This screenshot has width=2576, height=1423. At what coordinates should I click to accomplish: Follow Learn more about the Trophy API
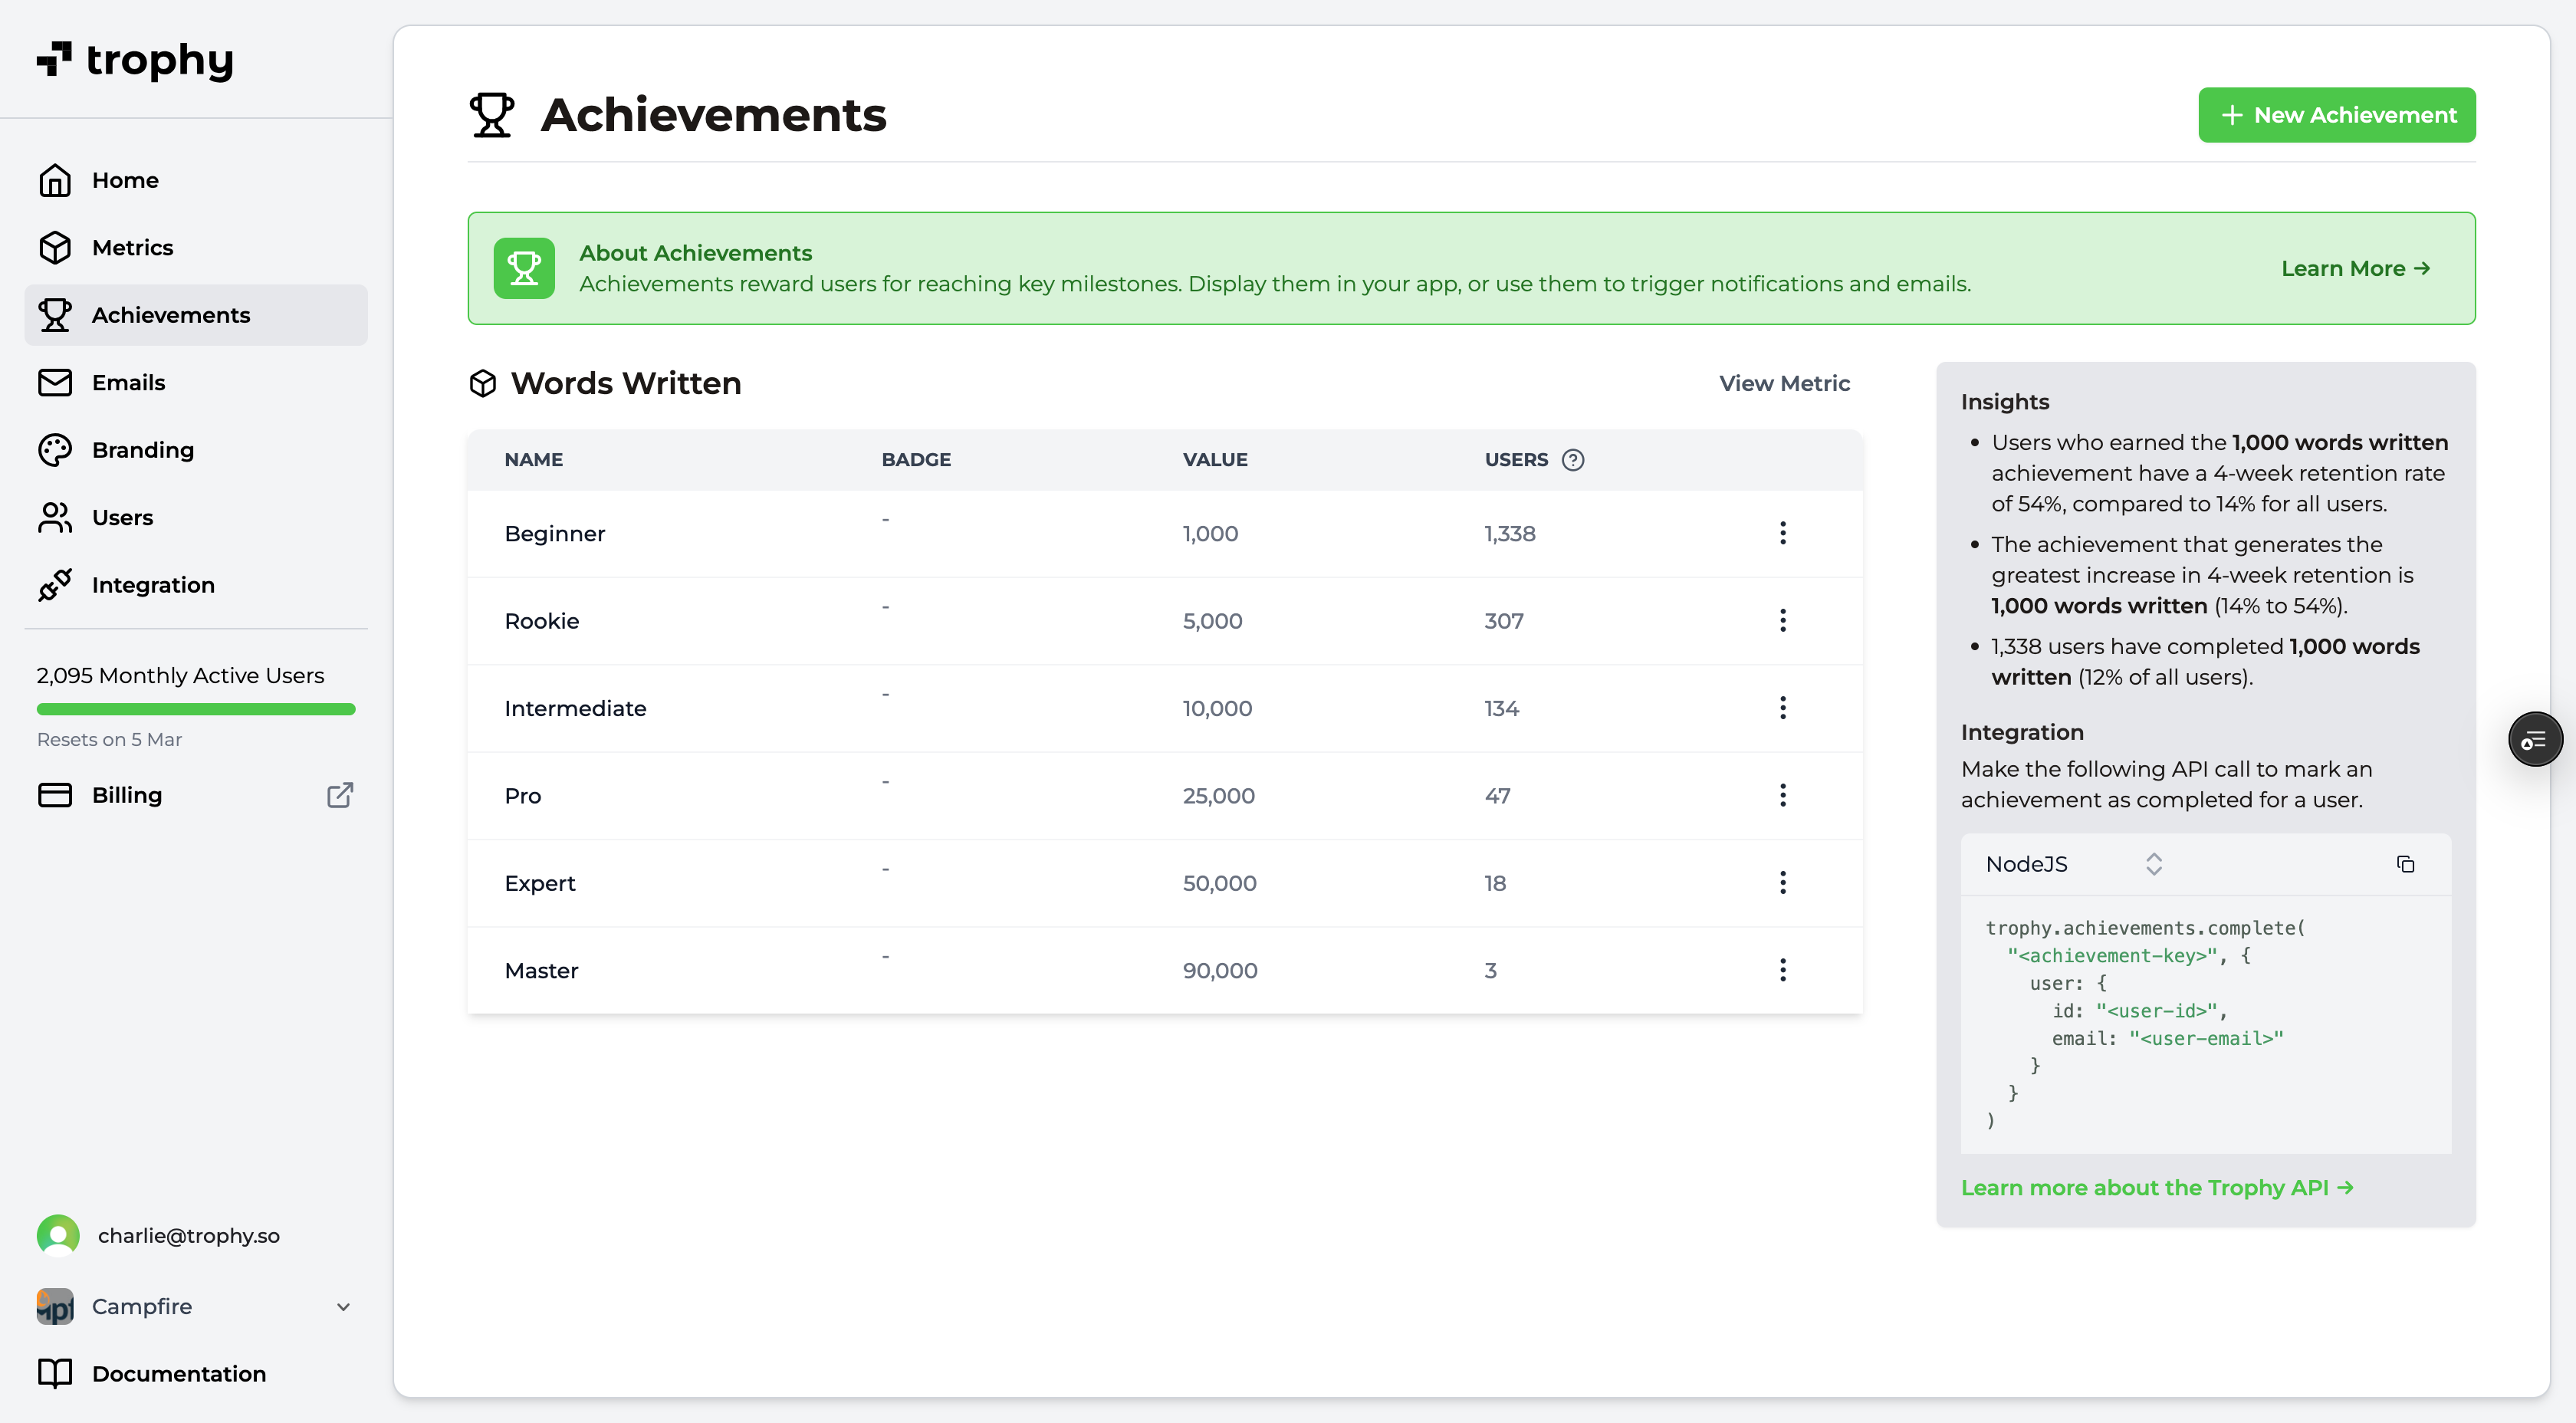pyautogui.click(x=2157, y=1187)
